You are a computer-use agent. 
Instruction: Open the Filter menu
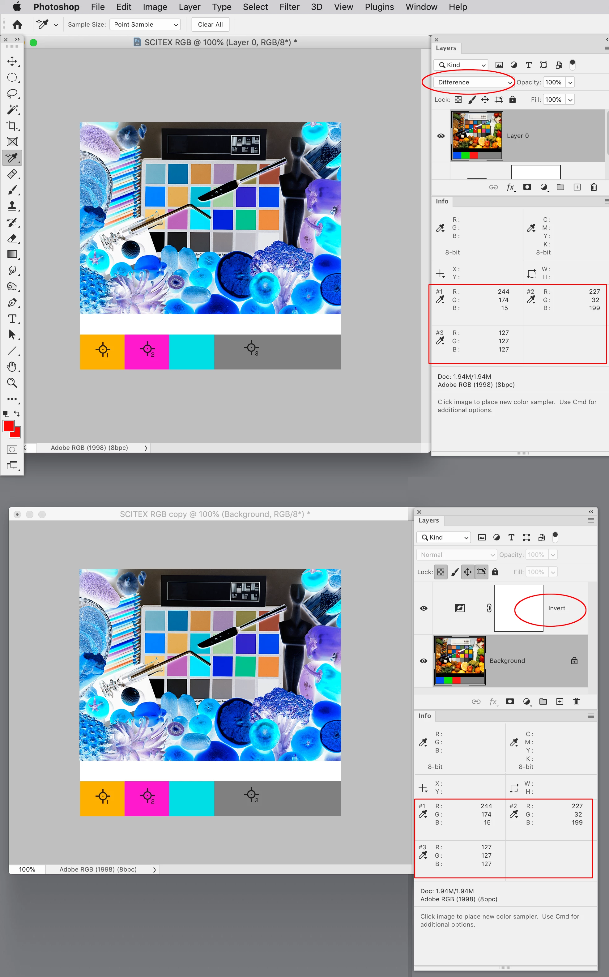point(289,7)
